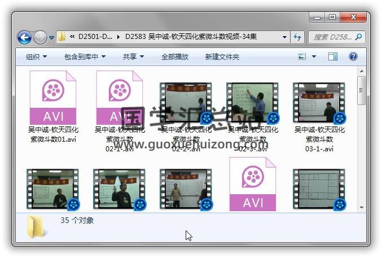Open the 共享 menu
The height and width of the screenshot is (258, 382).
point(133,57)
